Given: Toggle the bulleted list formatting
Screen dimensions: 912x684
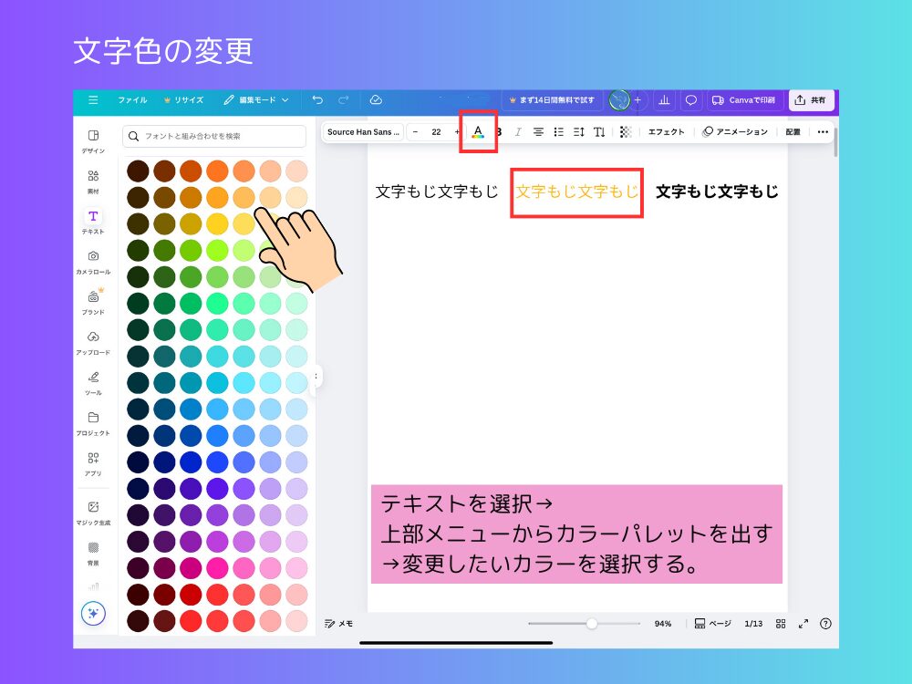Looking at the screenshot, I should click(559, 131).
